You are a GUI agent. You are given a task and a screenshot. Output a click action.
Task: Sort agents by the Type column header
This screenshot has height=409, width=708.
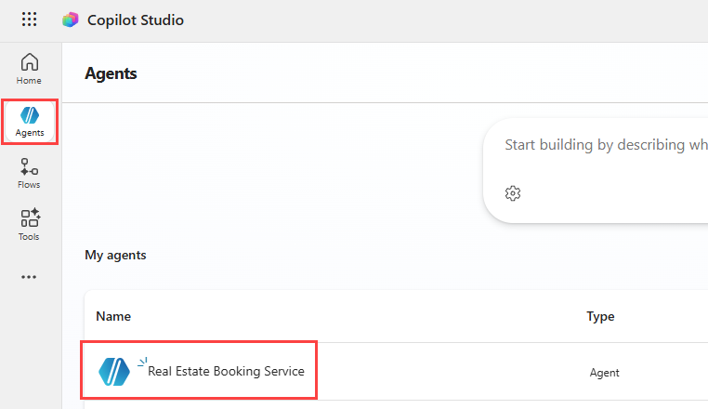click(600, 316)
